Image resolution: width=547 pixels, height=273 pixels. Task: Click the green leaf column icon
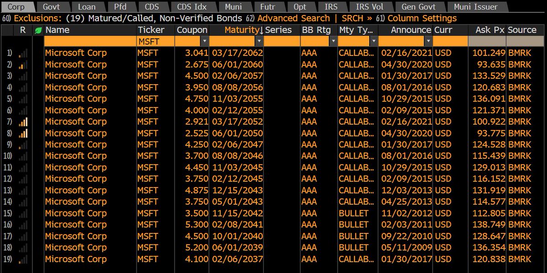coord(38,30)
